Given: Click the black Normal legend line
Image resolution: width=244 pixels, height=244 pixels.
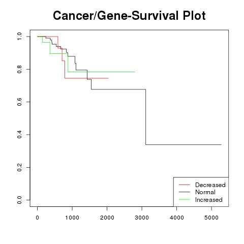Looking at the screenshot, I should pos(185,192).
